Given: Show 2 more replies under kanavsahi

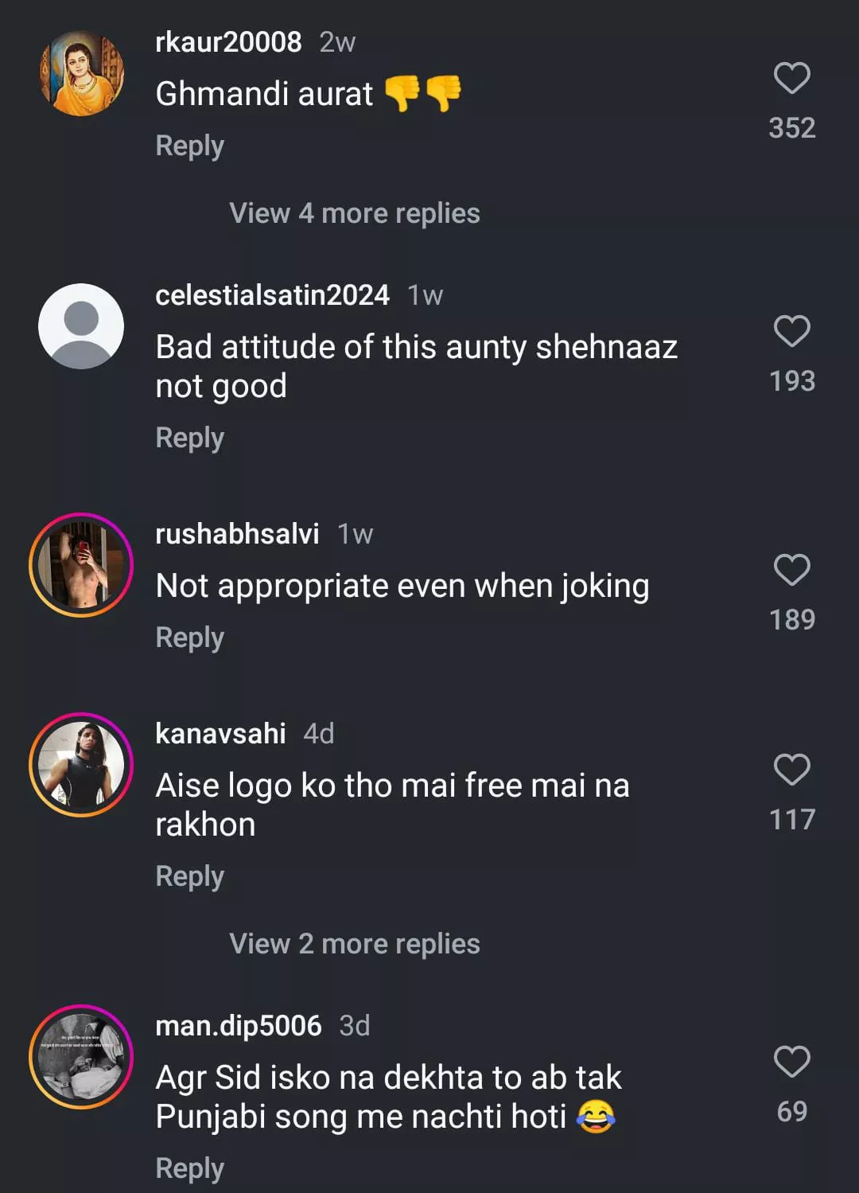Looking at the screenshot, I should point(354,944).
